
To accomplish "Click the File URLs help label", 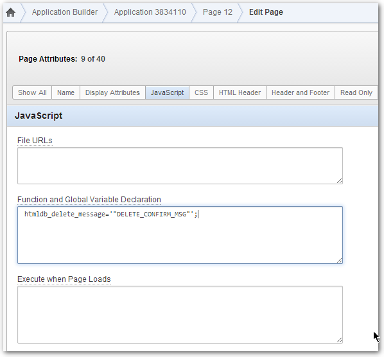I will click(x=35, y=141).
